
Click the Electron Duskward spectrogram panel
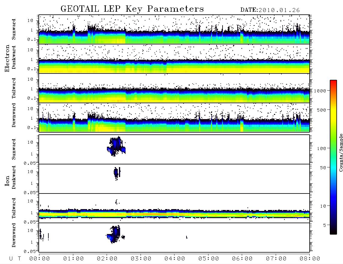coord(174,59)
